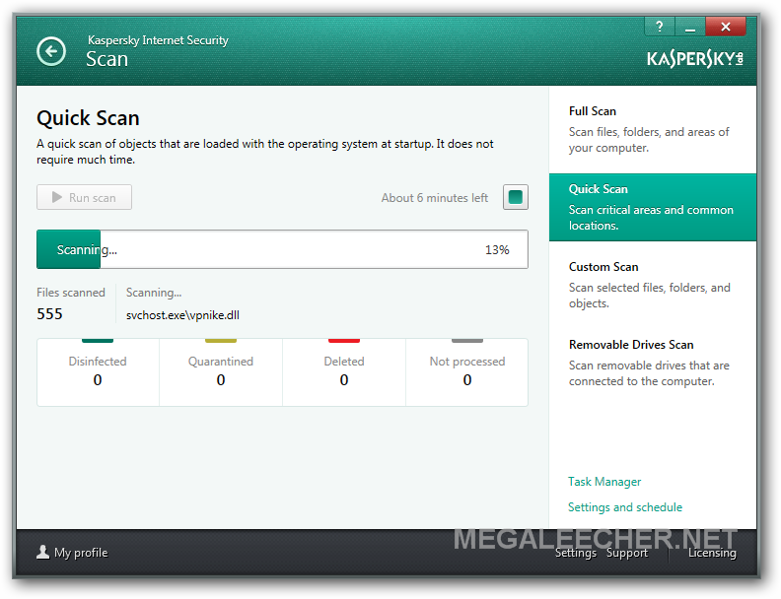The height and width of the screenshot is (599, 781).
Task: Click the Kaspersky Internet Security title
Action: coord(158,40)
